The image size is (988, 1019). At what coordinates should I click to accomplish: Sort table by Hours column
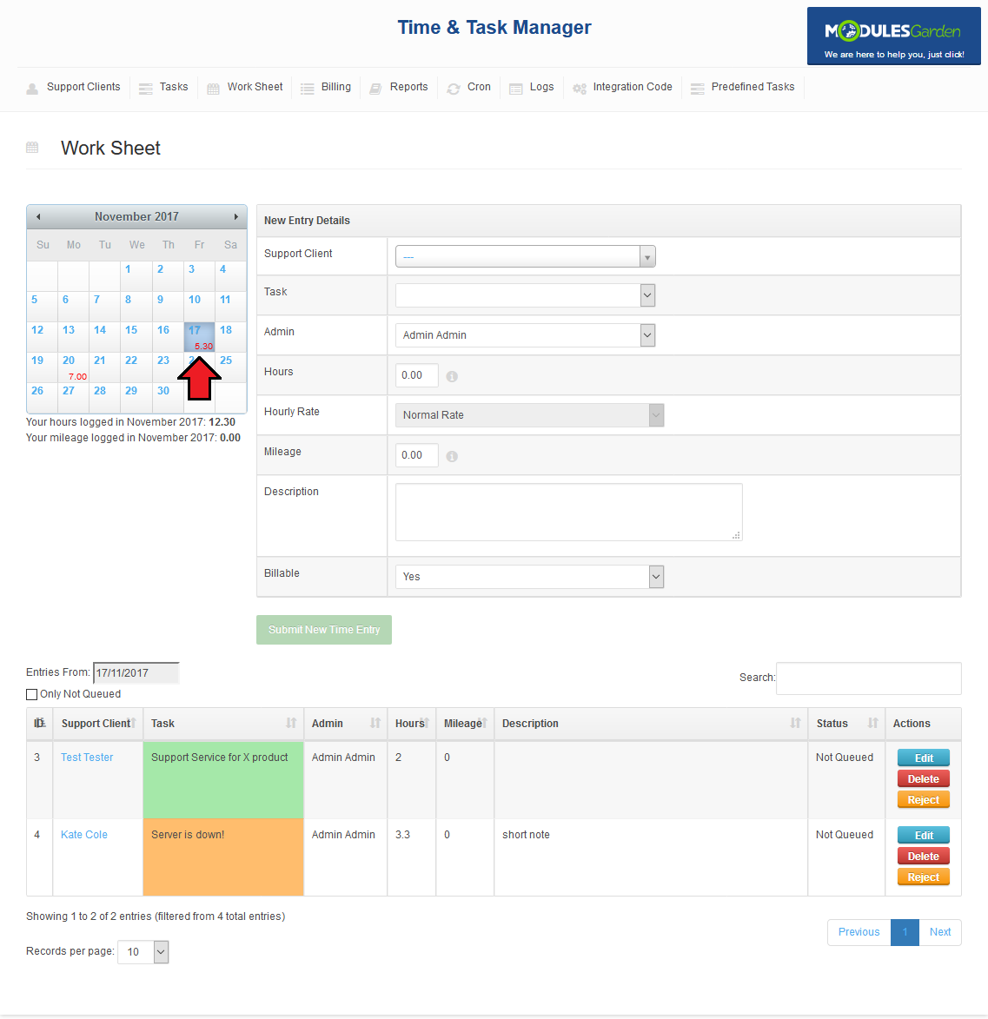tap(412, 724)
